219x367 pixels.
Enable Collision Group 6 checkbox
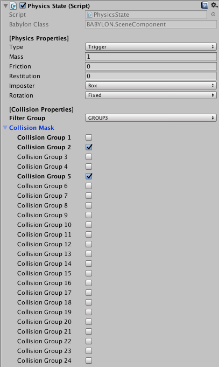coord(89,186)
